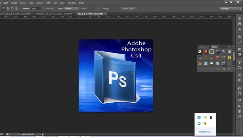
Task: Open the Edit menu
Action: pos(6,3)
